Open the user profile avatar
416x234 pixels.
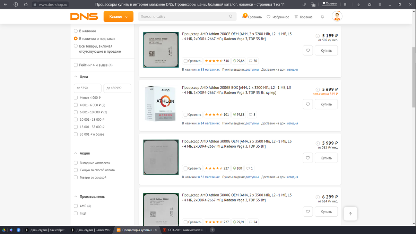337,16
